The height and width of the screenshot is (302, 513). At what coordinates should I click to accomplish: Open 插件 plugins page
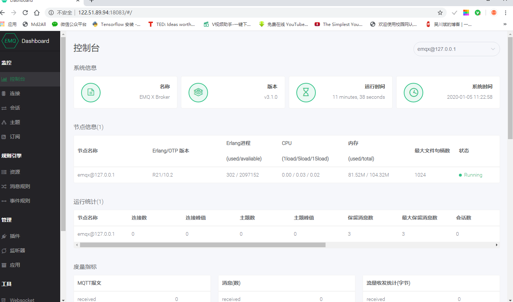(30, 236)
